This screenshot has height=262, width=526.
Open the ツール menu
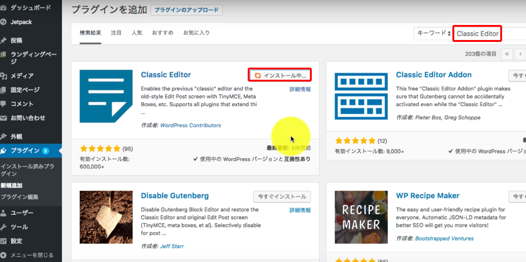coord(20,227)
